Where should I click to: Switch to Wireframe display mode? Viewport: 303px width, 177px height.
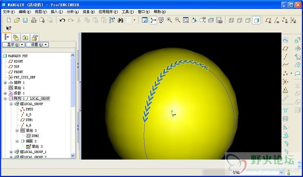click(x=231, y=20)
